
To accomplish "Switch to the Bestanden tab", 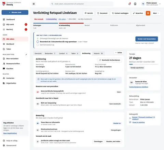I will (50, 53).
